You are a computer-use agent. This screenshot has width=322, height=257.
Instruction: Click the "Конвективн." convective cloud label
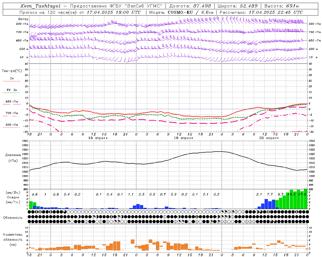[x=13, y=235]
